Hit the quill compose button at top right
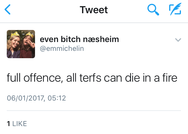188x134 pixels. (x=175, y=11)
